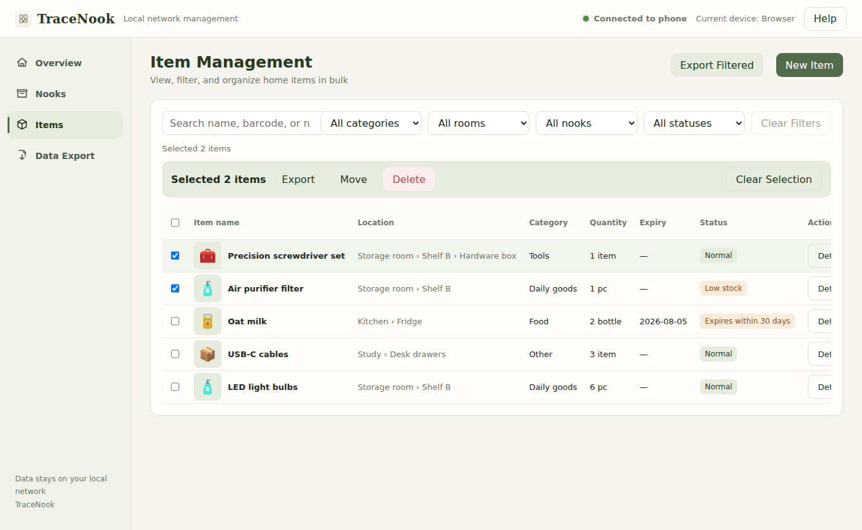Delete the selected items
This screenshot has height=530, width=862.
coord(409,179)
